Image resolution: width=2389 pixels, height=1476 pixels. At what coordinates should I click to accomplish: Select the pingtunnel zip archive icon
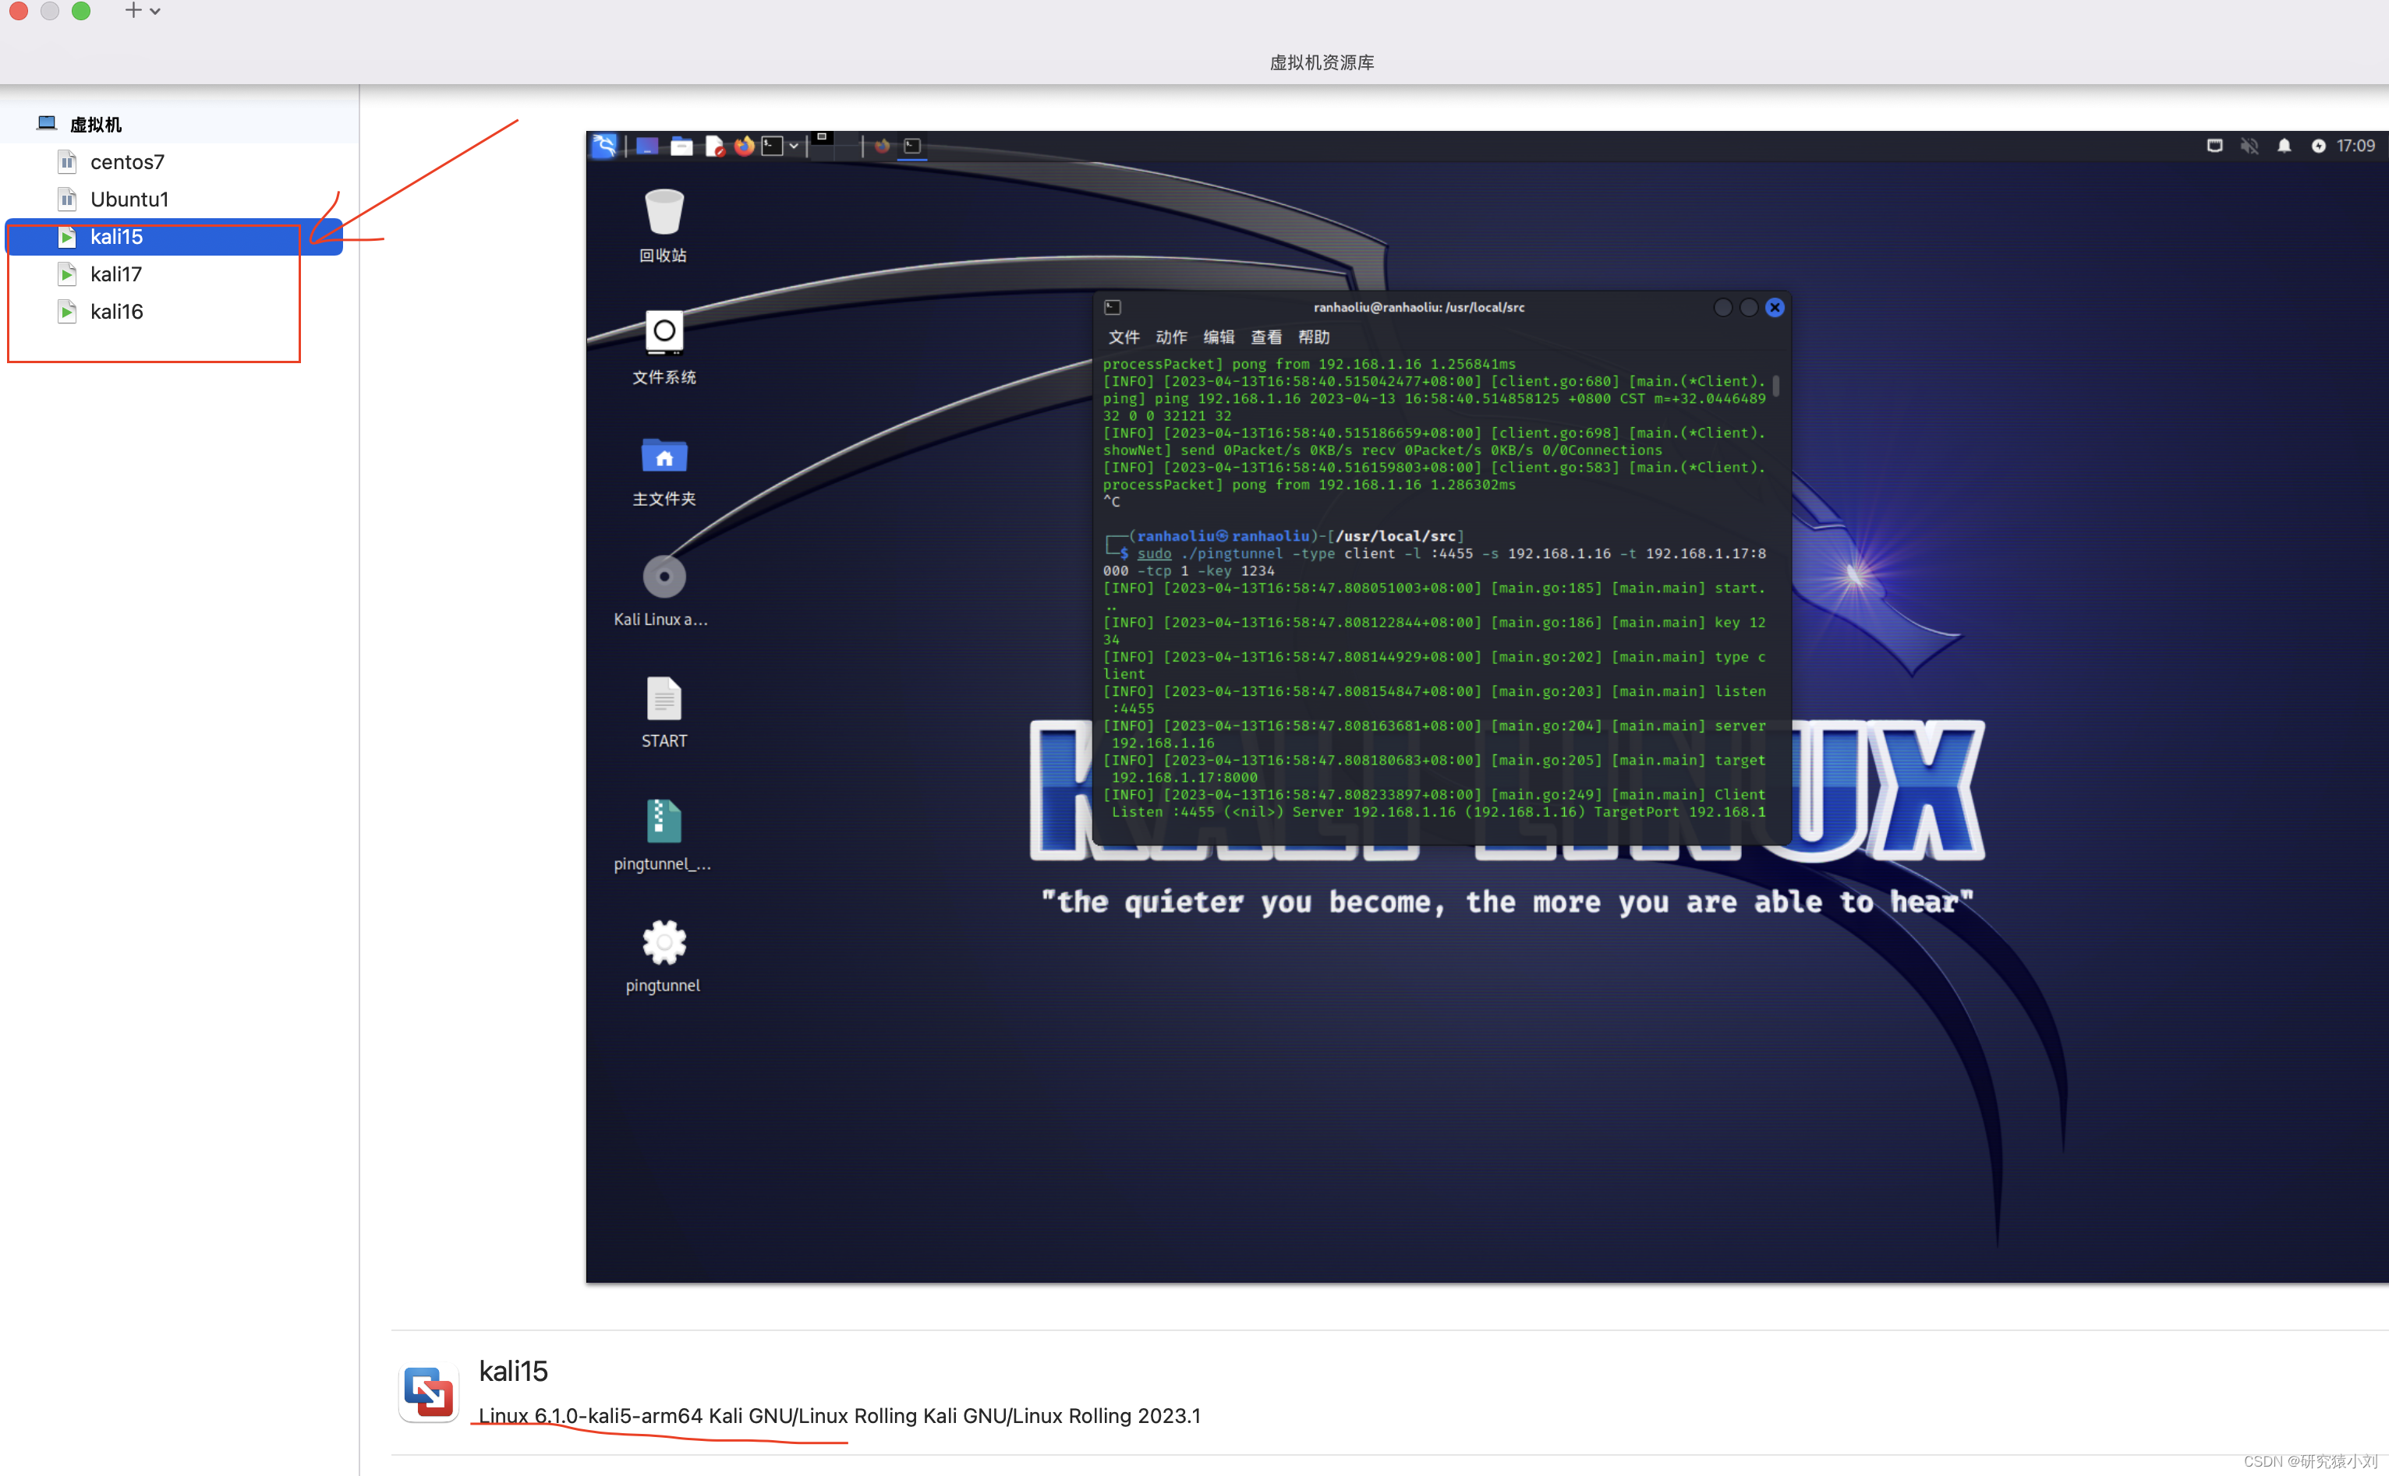coord(662,835)
